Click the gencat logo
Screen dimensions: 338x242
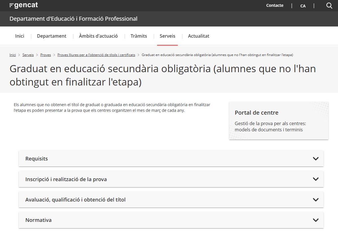click(24, 5)
